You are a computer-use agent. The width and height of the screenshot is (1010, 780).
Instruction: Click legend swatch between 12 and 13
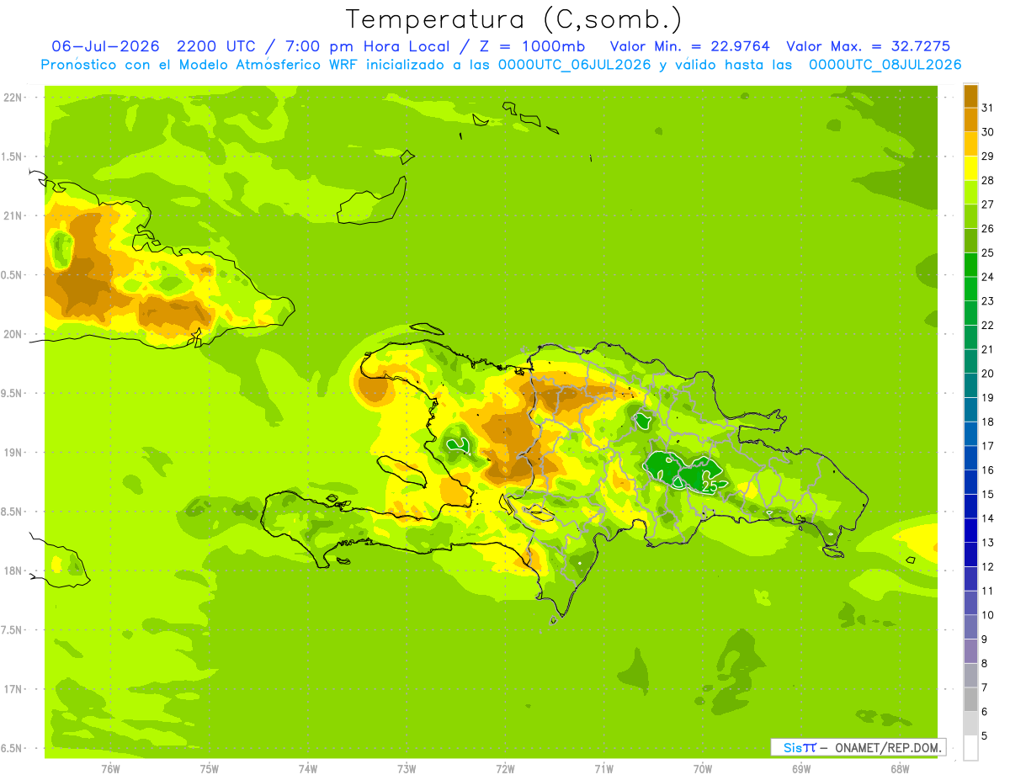coord(970,554)
